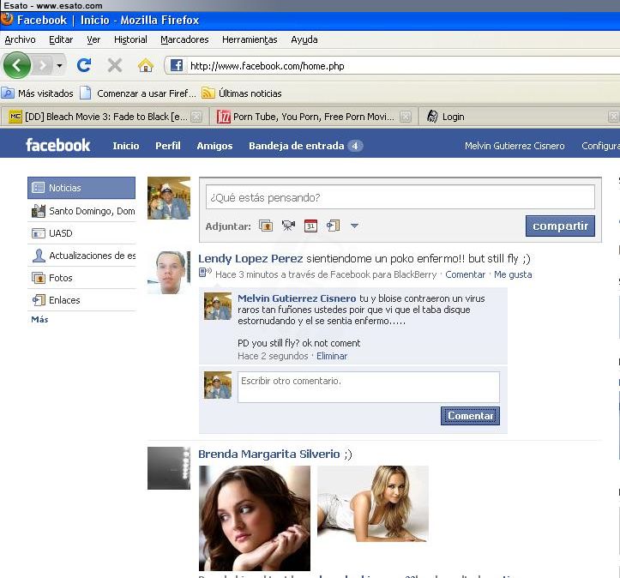The height and width of the screenshot is (578, 620).
Task: Open the Herramientas menu
Action: click(250, 39)
